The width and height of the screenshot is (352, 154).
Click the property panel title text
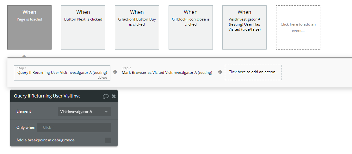[47, 96]
